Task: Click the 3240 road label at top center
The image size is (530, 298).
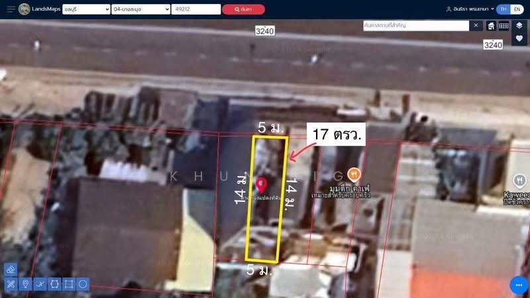Action: pos(264,31)
